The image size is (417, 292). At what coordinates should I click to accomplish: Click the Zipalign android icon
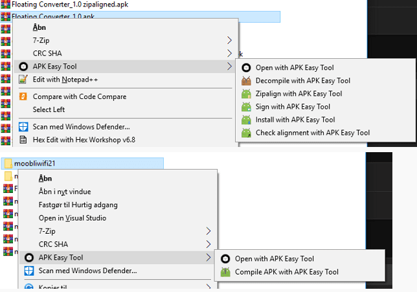pos(246,94)
